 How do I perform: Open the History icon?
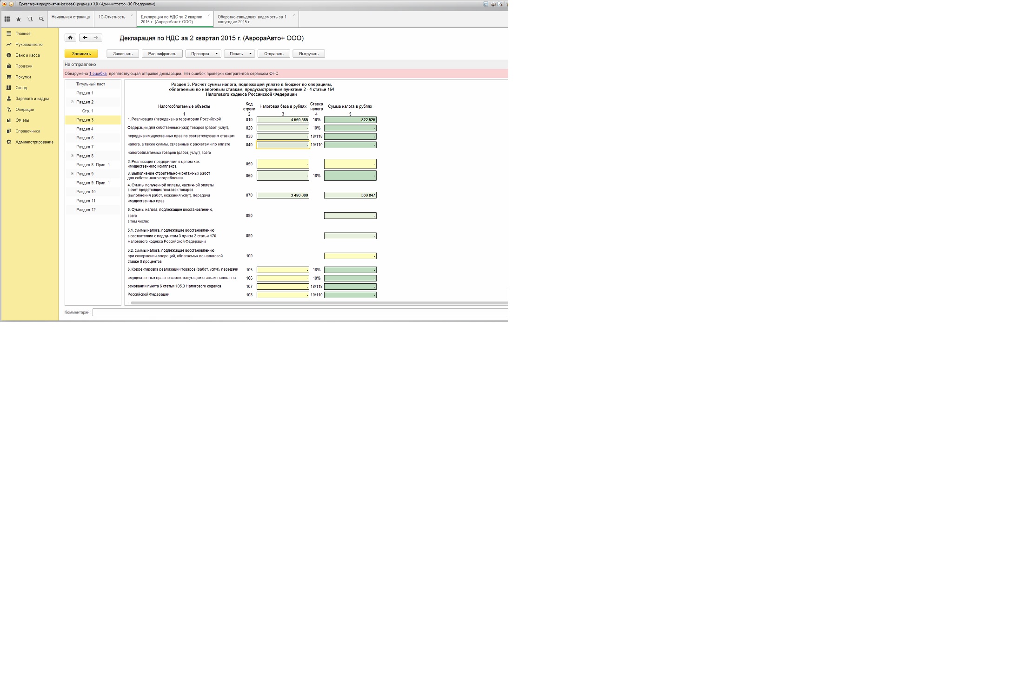pyautogui.click(x=30, y=19)
